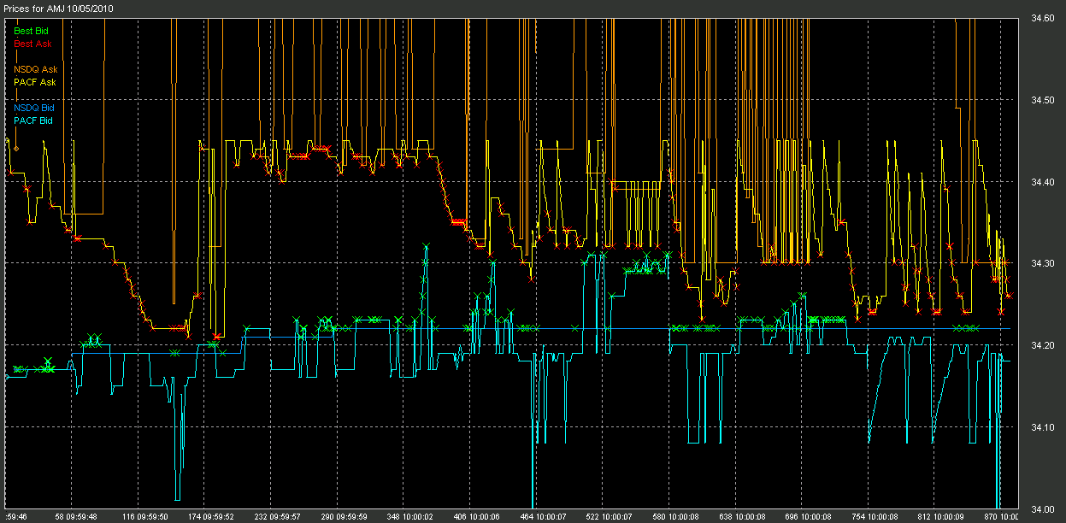Image resolution: width=1066 pixels, height=523 pixels.
Task: Select the 34.30 price axis label
Action: 1042,263
